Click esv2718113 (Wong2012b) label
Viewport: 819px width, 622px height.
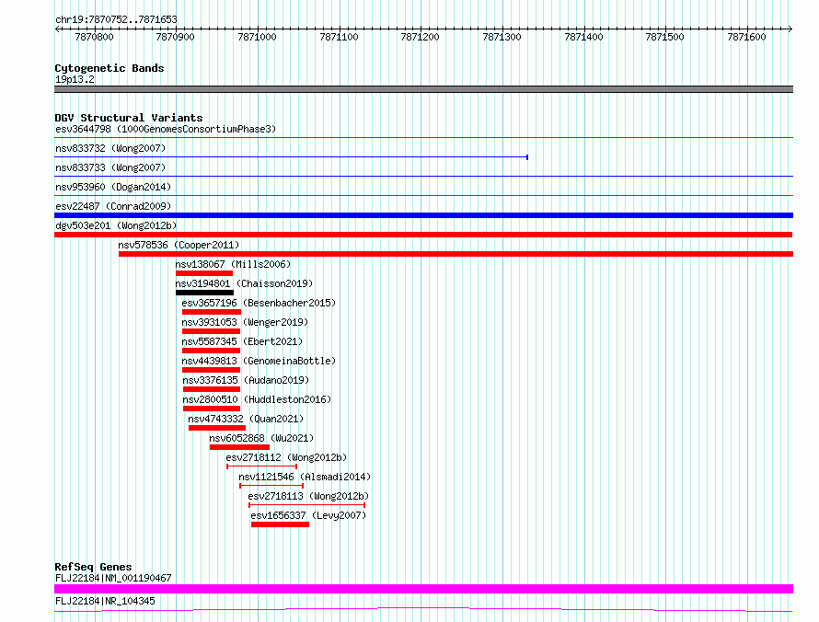click(308, 496)
